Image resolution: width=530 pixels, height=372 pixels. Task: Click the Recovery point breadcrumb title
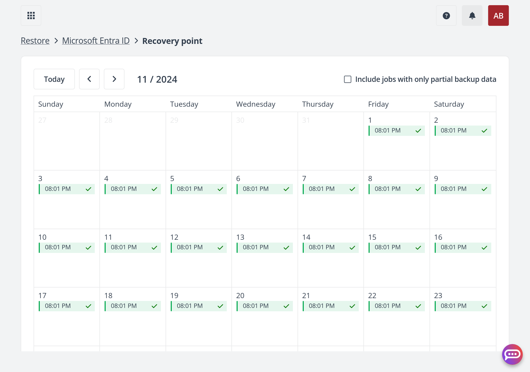click(x=172, y=41)
